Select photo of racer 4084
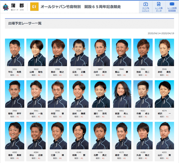 (36, 136)
